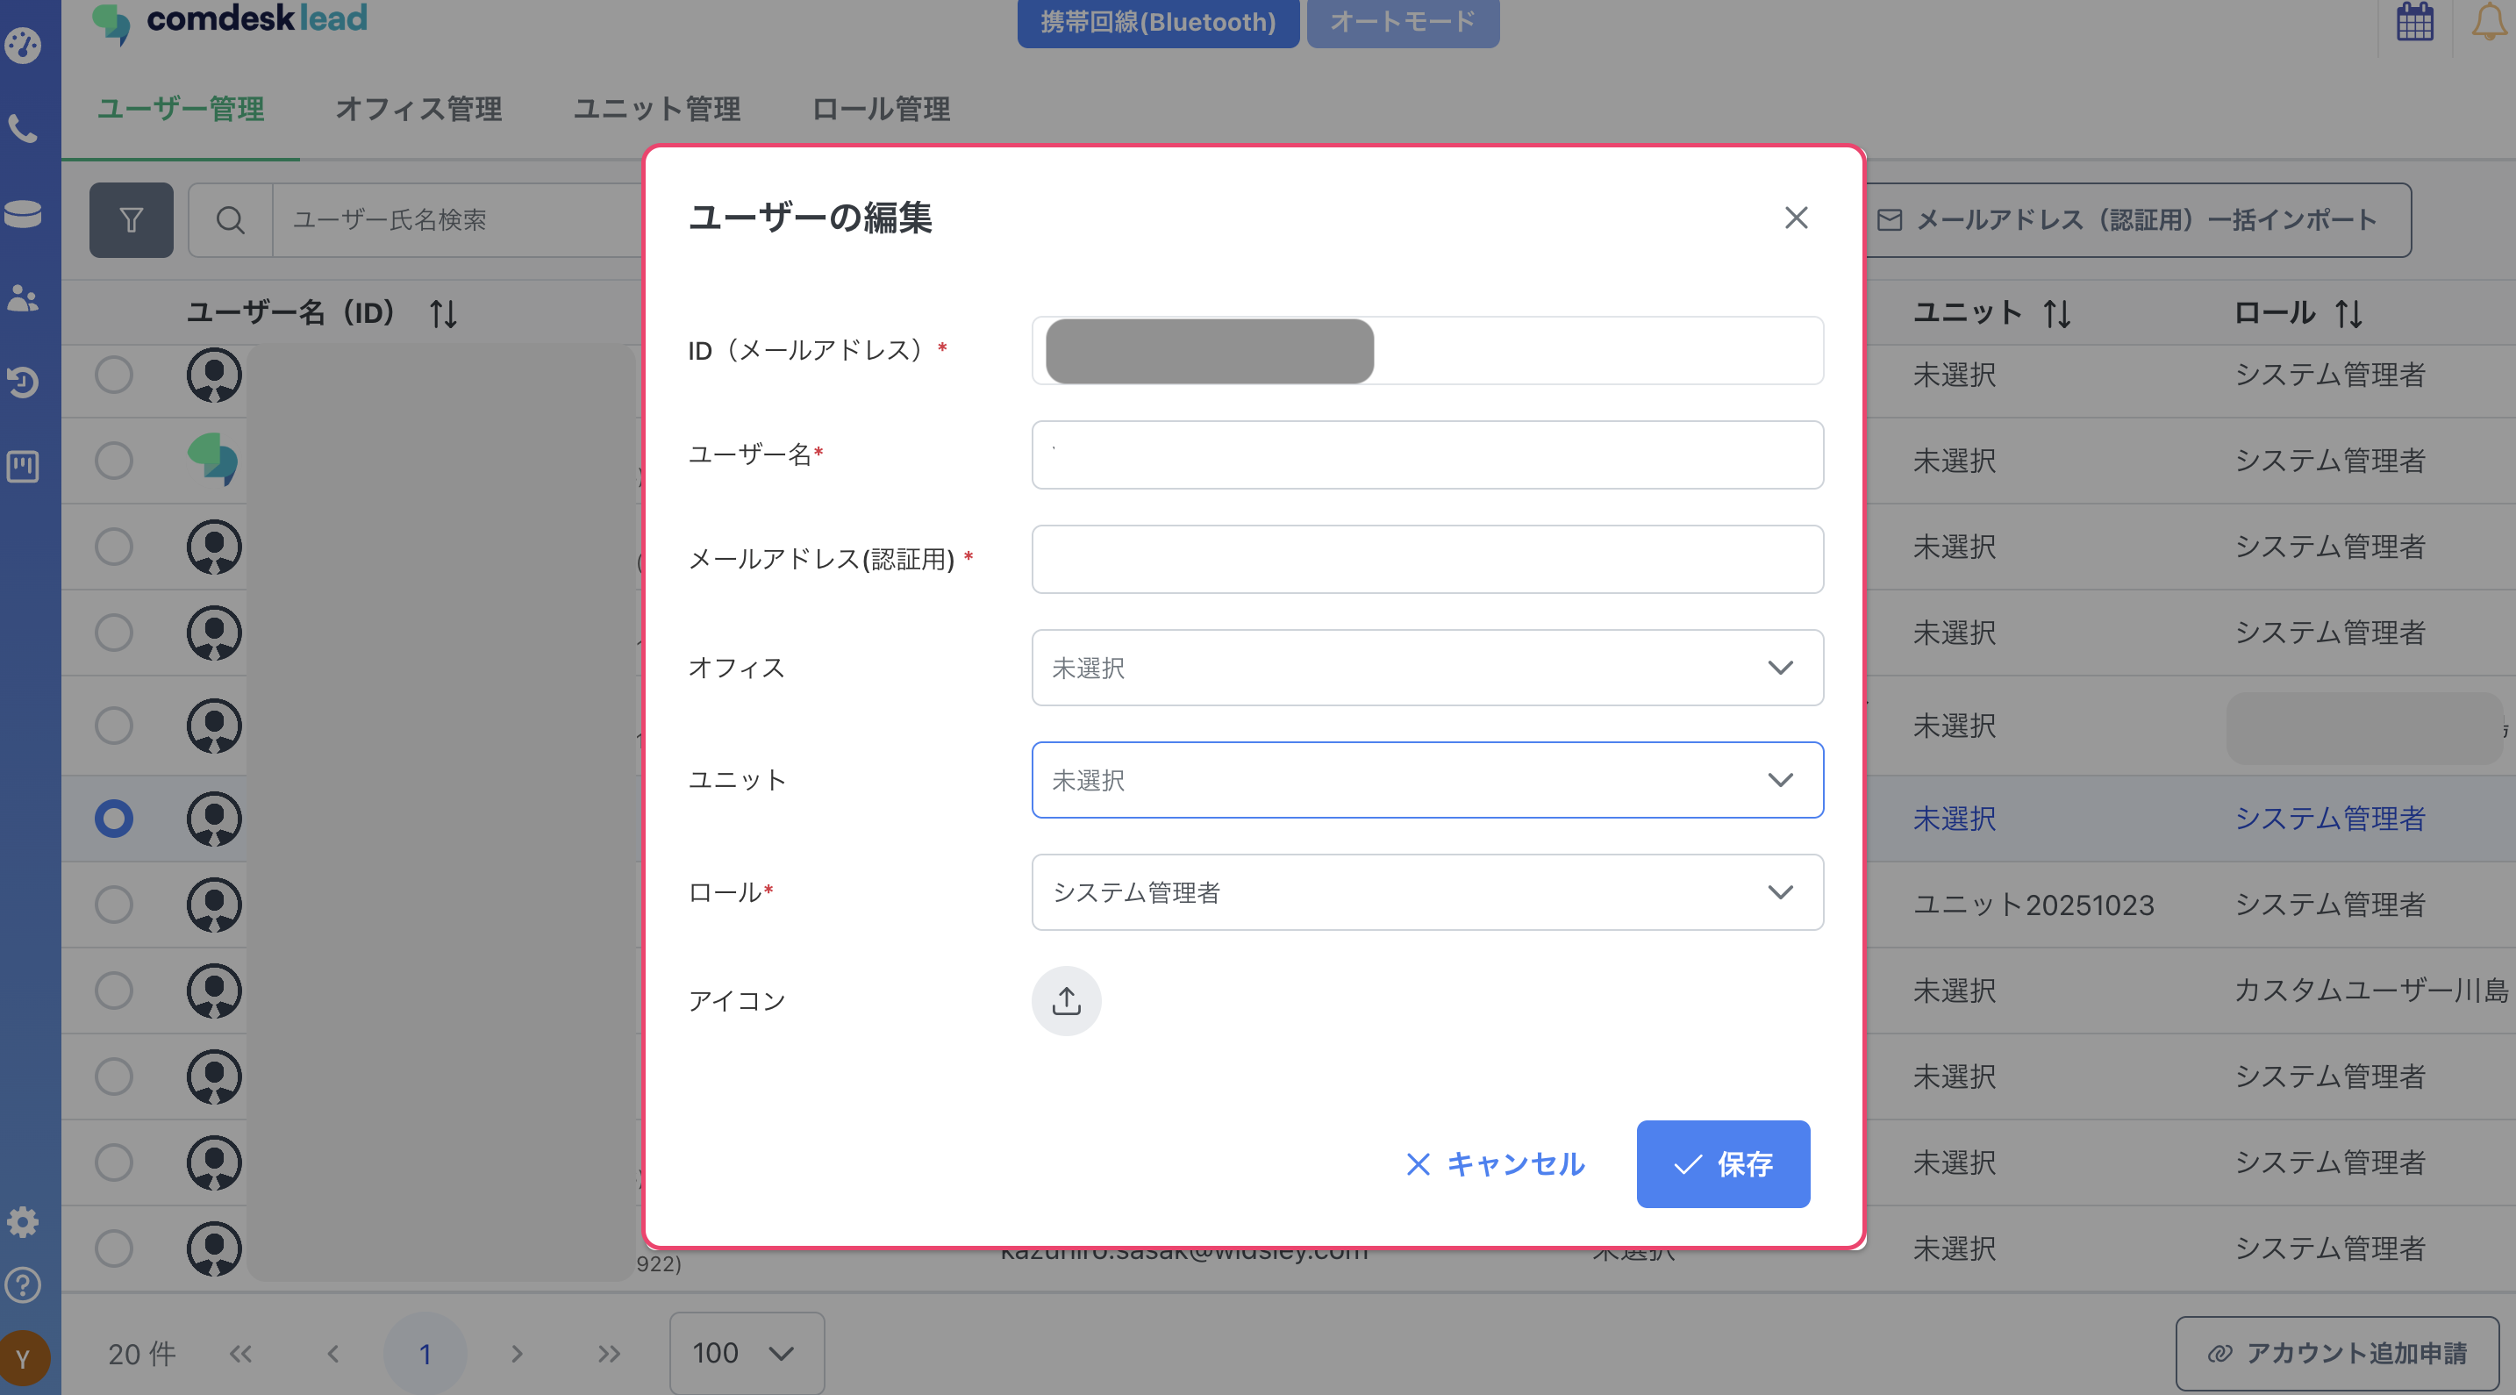
Task: Click the comdesk lead logo
Action: [231, 21]
